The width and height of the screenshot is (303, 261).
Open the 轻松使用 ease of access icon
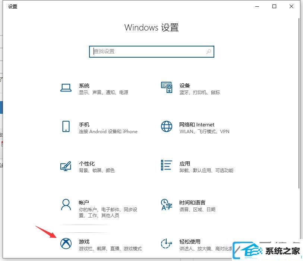tap(167, 244)
